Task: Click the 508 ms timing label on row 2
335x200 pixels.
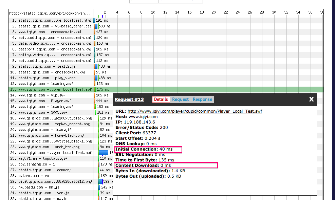Action: coord(103,26)
